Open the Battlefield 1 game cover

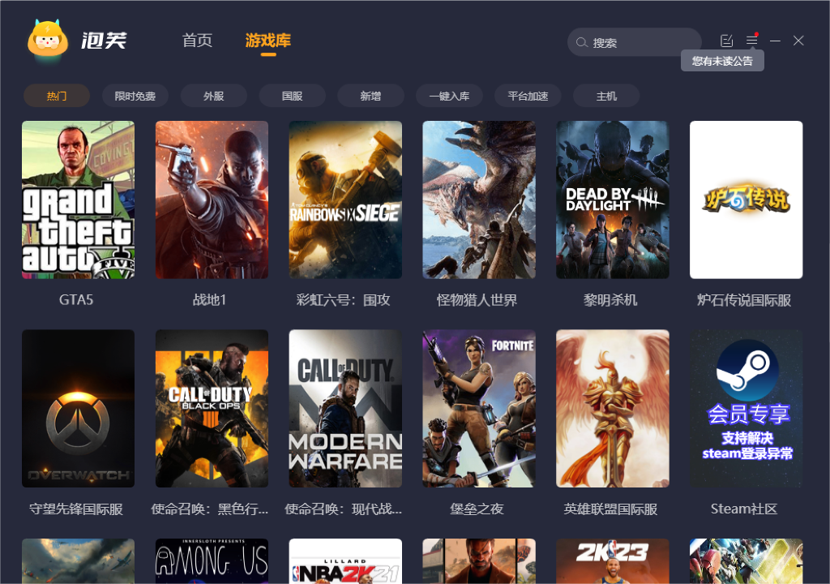click(212, 200)
